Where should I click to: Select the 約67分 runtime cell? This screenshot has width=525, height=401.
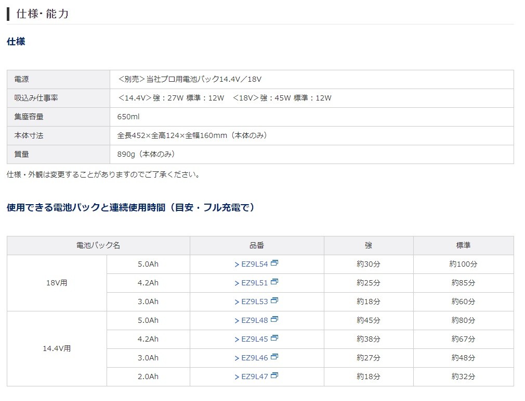coord(463,340)
